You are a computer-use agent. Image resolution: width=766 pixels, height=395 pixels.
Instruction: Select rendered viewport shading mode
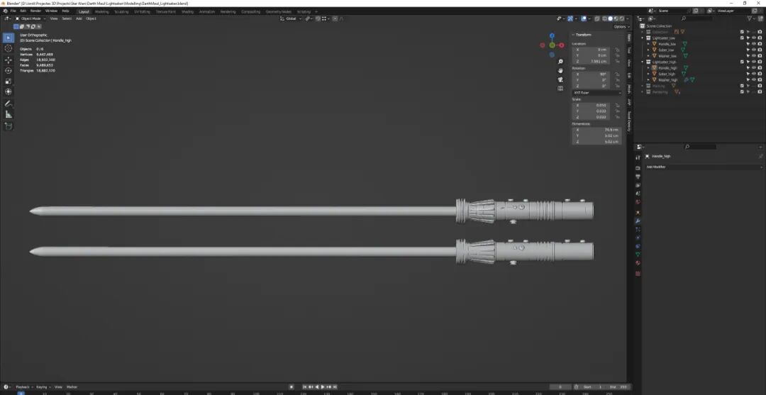click(621, 18)
